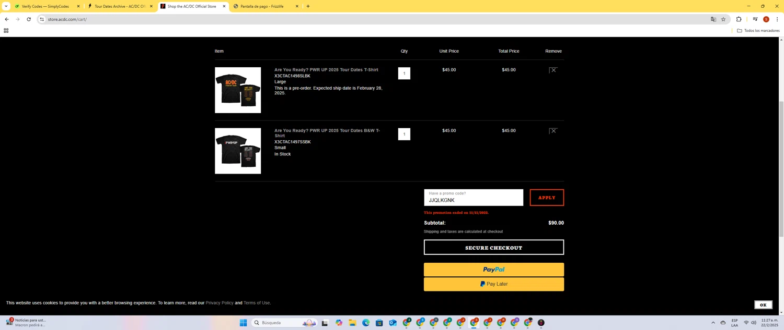This screenshot has height=330, width=784.
Task: Open the Privacy Policy link
Action: (x=220, y=303)
